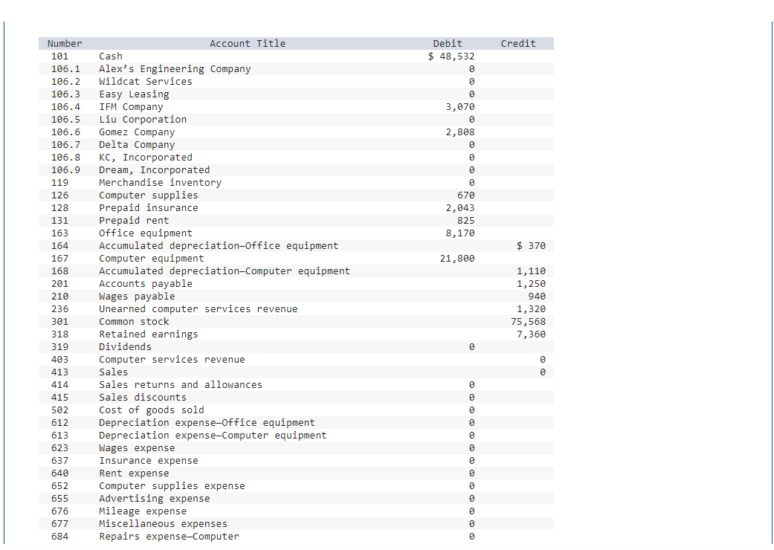Select Dividends account title
Screen dimensions: 774x550
[x=125, y=347]
